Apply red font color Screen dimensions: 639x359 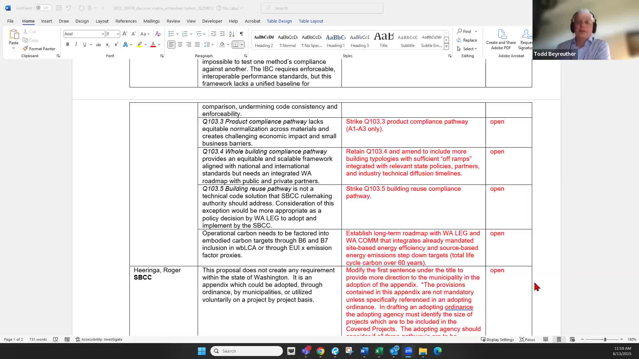pos(153,44)
